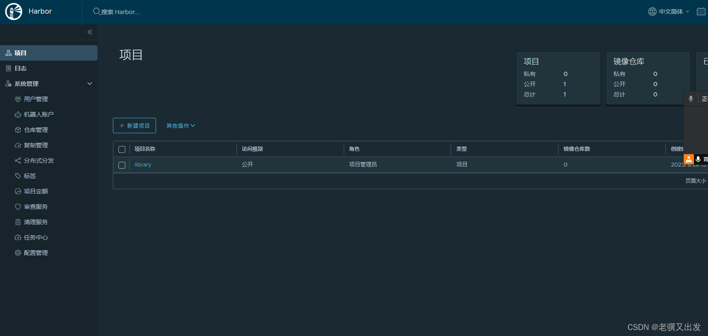
Task: Sort by 镜像仓库数 column header
Action: [576, 149]
